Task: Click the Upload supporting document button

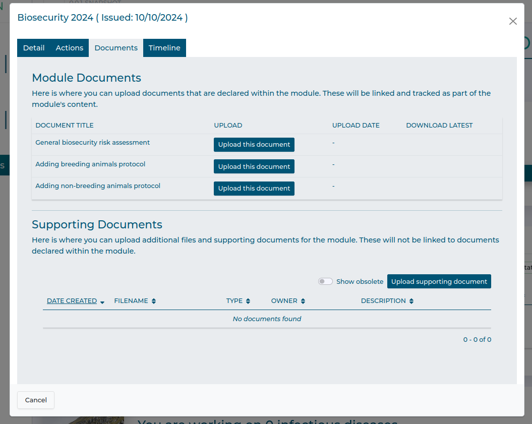Action: click(439, 281)
